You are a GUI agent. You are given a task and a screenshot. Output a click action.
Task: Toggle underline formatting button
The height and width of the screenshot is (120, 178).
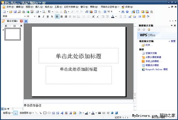tap(48, 17)
